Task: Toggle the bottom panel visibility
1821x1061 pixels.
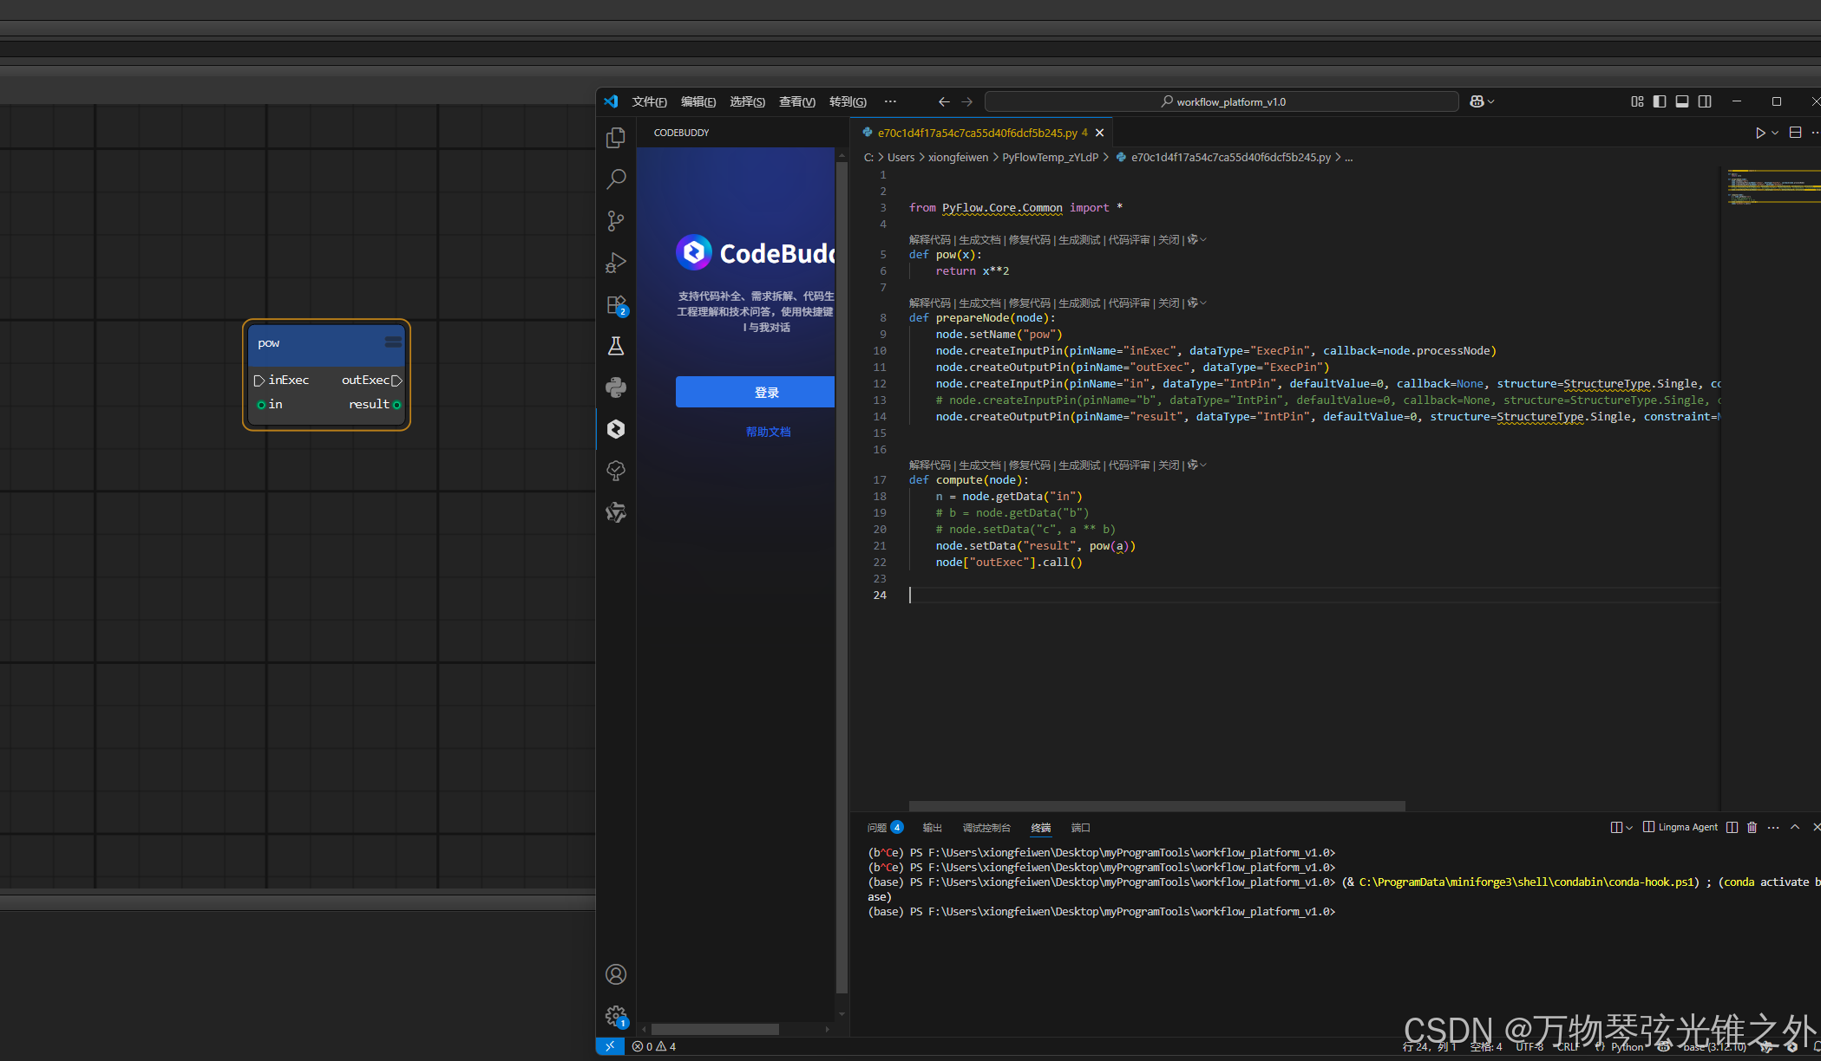Action: tap(1682, 101)
